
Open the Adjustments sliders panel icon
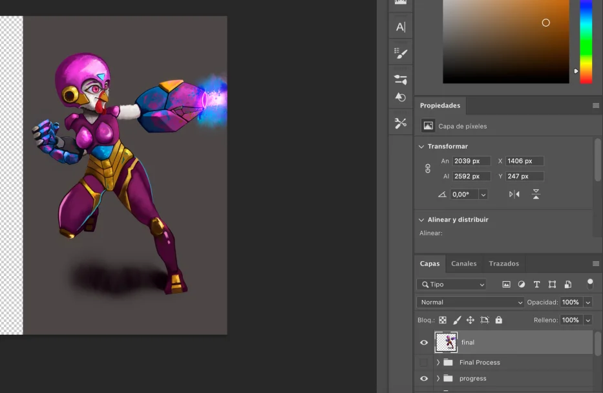point(400,80)
